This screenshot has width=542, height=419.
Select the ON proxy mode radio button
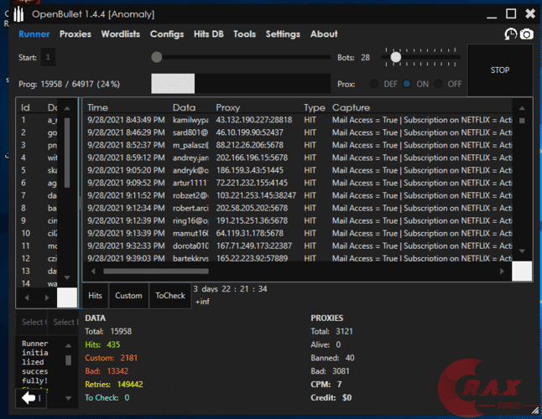(x=407, y=84)
